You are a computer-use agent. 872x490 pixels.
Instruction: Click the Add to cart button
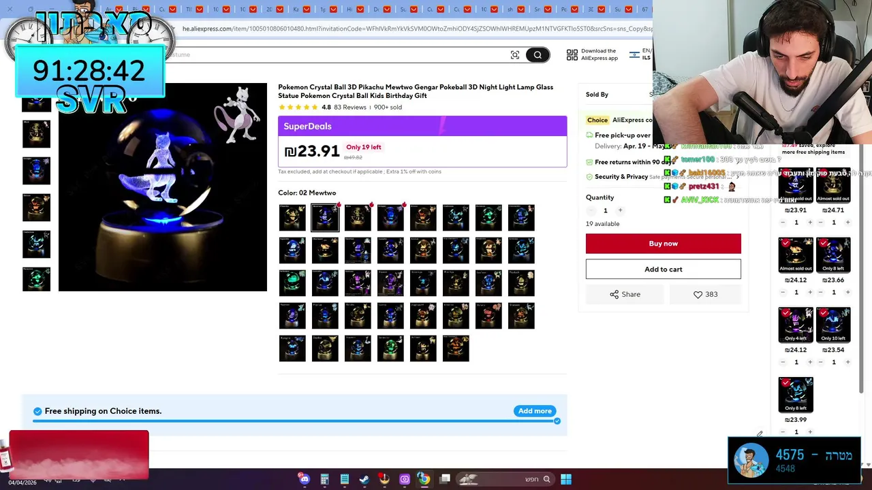click(663, 269)
